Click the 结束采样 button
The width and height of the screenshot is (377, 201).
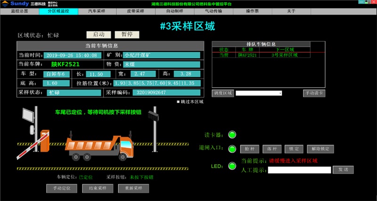pyautogui.click(x=94, y=188)
